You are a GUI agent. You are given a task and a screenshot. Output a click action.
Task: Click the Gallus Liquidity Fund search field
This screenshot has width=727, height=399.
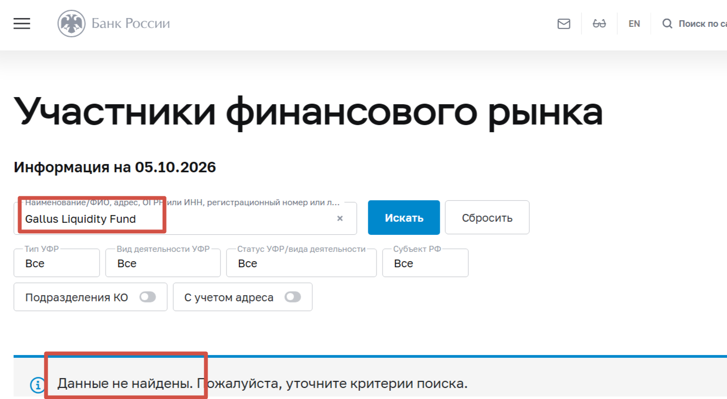pyautogui.click(x=185, y=218)
